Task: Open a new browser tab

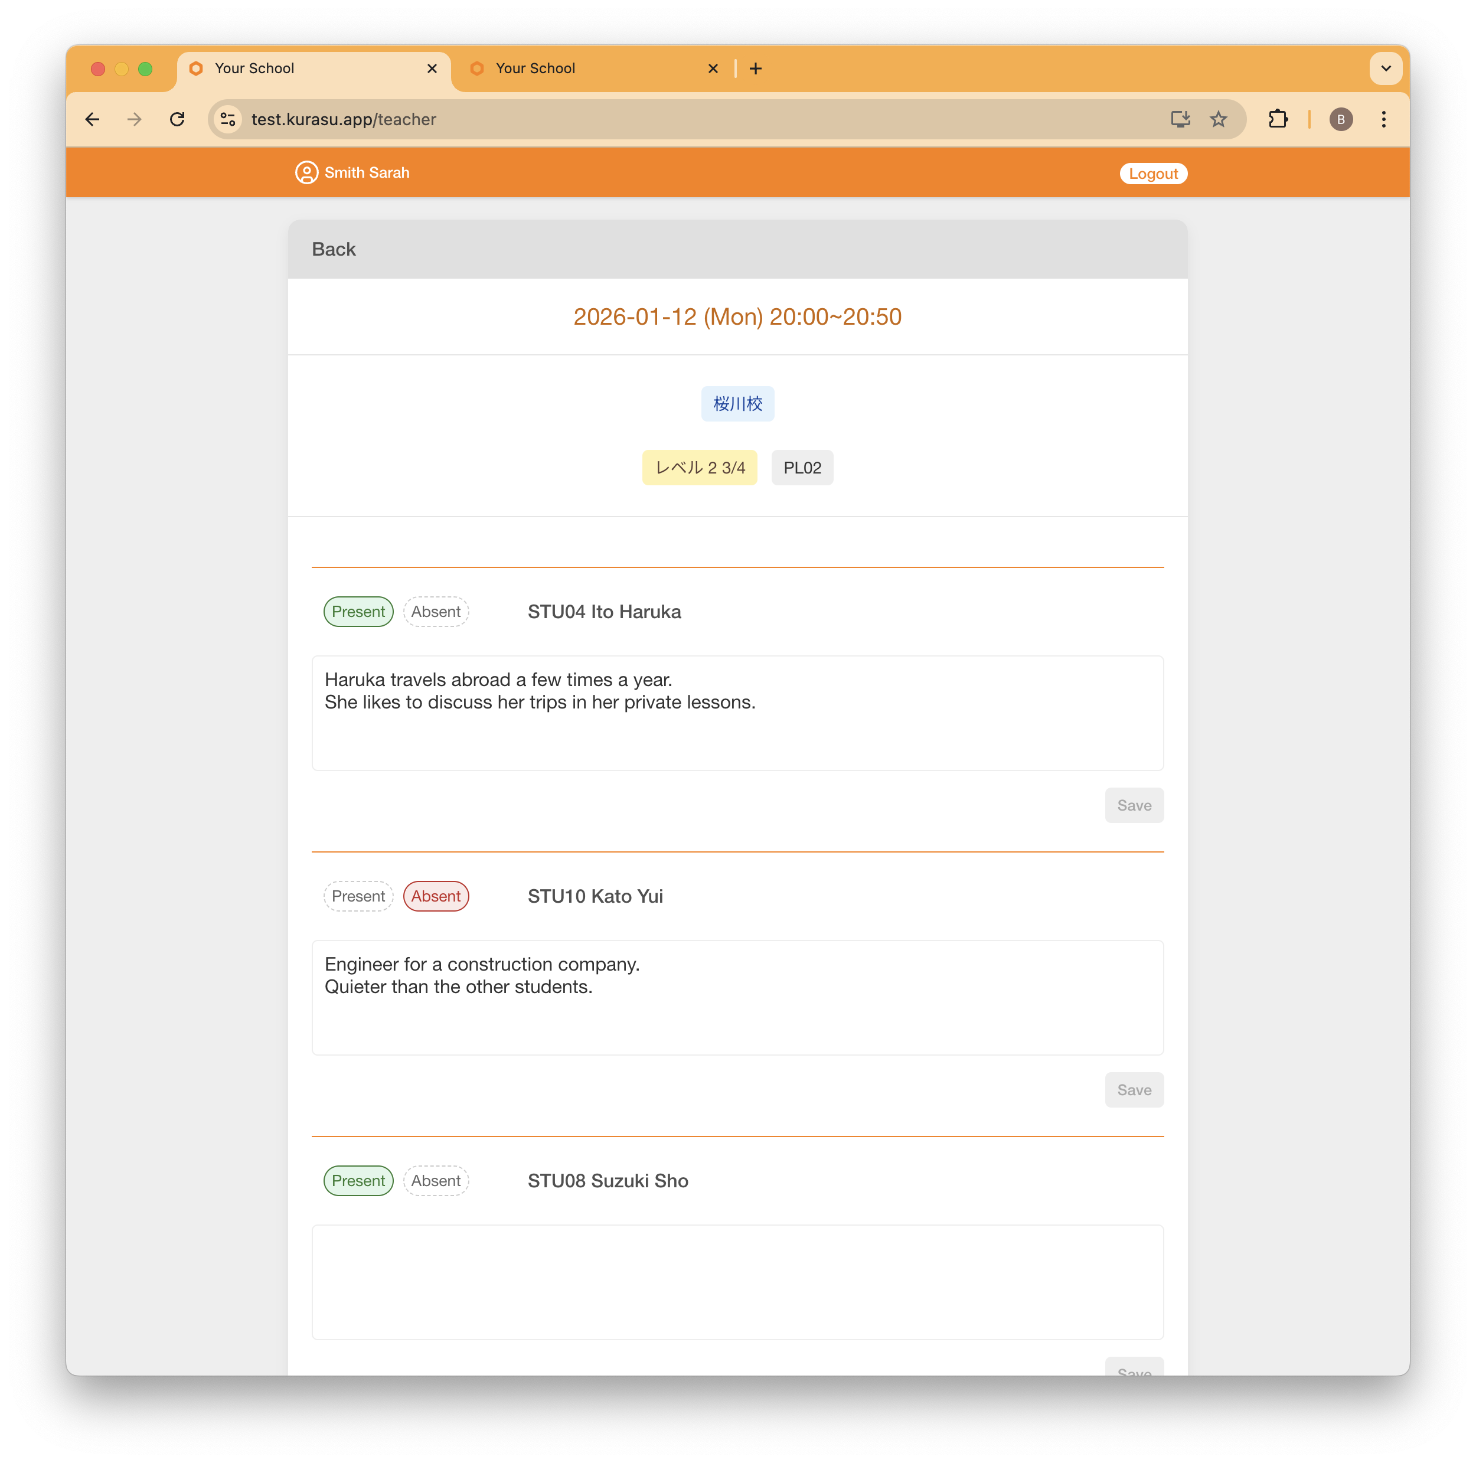Action: 756,68
